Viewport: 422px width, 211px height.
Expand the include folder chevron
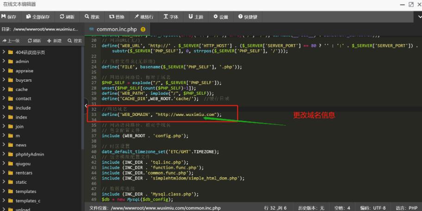coord(4,108)
